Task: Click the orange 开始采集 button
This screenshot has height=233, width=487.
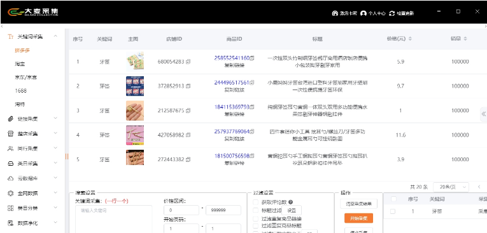Action: point(359,218)
